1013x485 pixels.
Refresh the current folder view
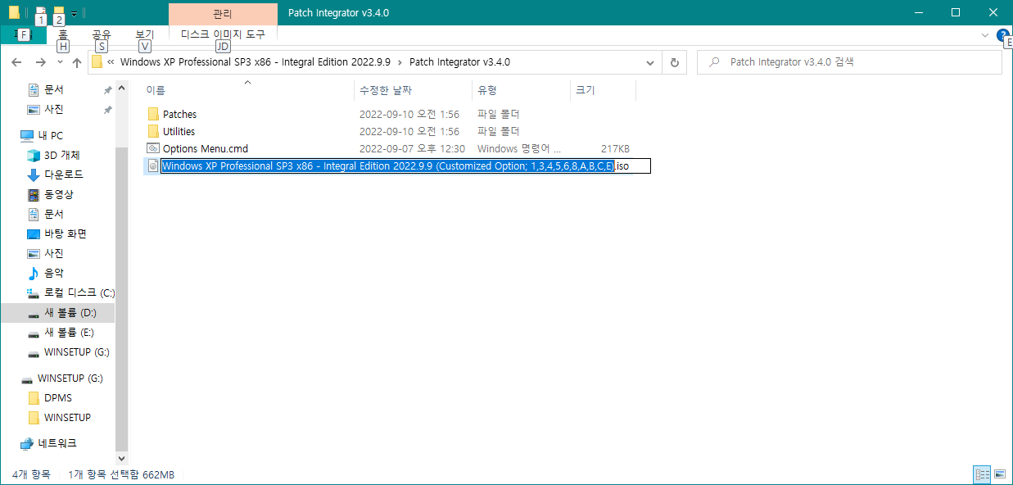click(674, 62)
